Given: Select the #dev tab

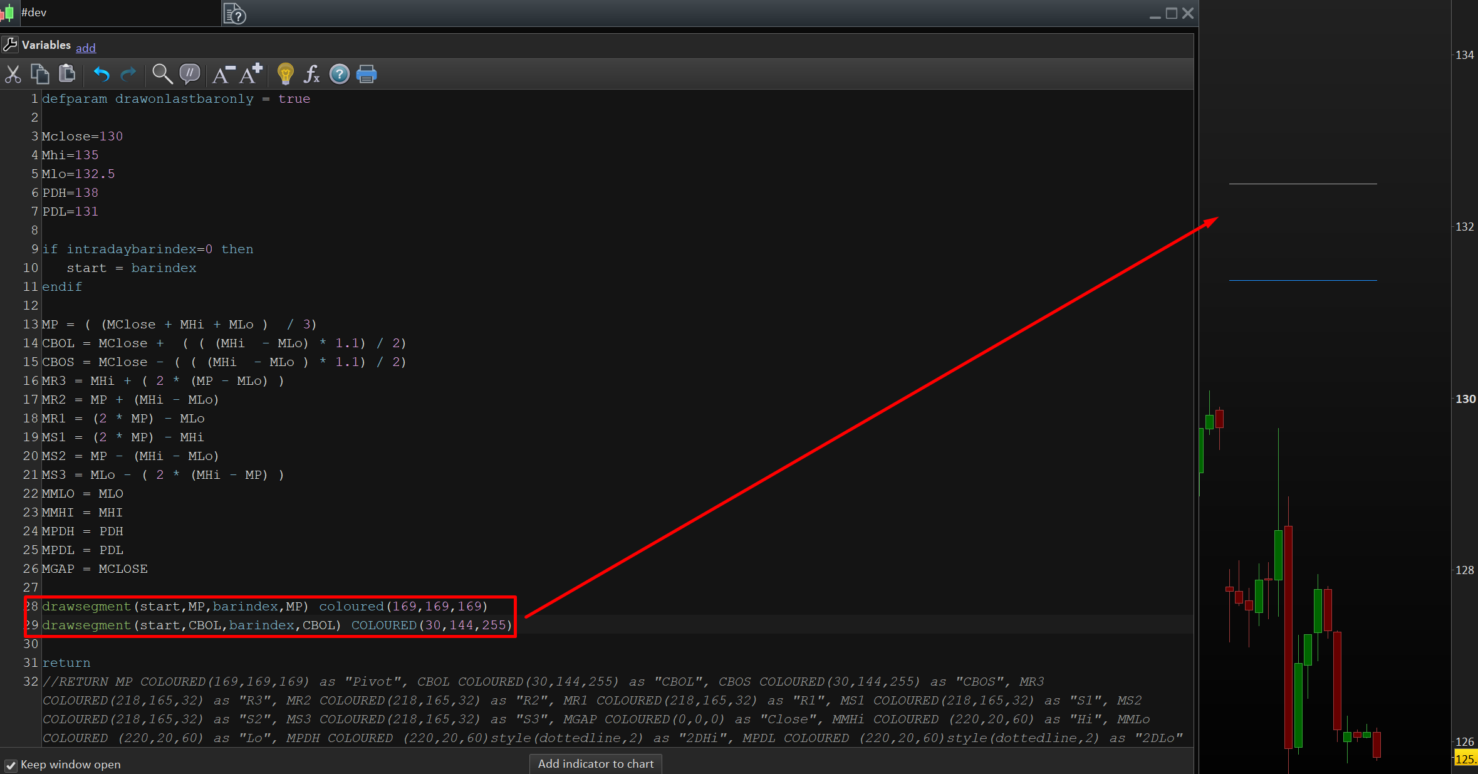Looking at the screenshot, I should point(34,13).
